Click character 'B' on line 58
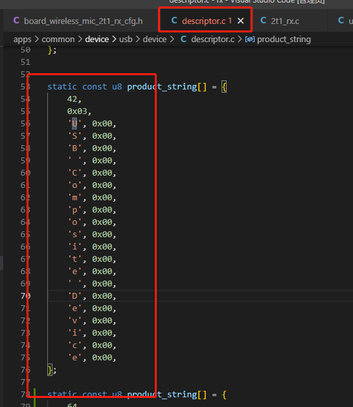This screenshot has width=353, height=407. 74,148
